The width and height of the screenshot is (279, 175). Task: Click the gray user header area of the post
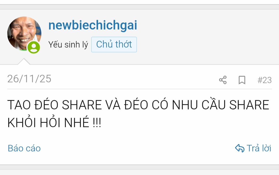139,37
